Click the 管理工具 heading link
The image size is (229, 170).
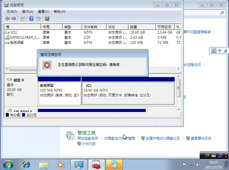click(87, 133)
